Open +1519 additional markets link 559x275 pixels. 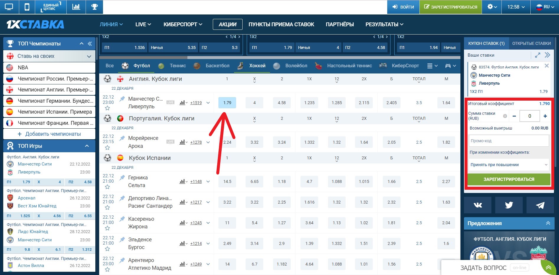pyautogui.click(x=196, y=103)
